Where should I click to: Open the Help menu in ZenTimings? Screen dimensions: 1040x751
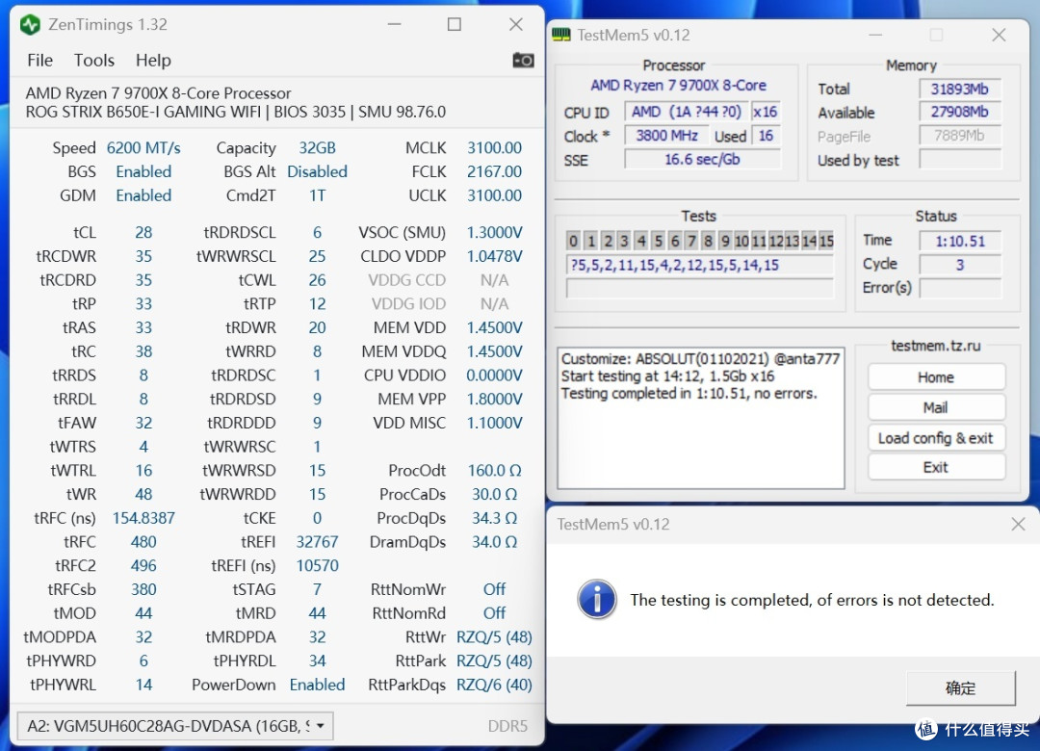pyautogui.click(x=153, y=61)
